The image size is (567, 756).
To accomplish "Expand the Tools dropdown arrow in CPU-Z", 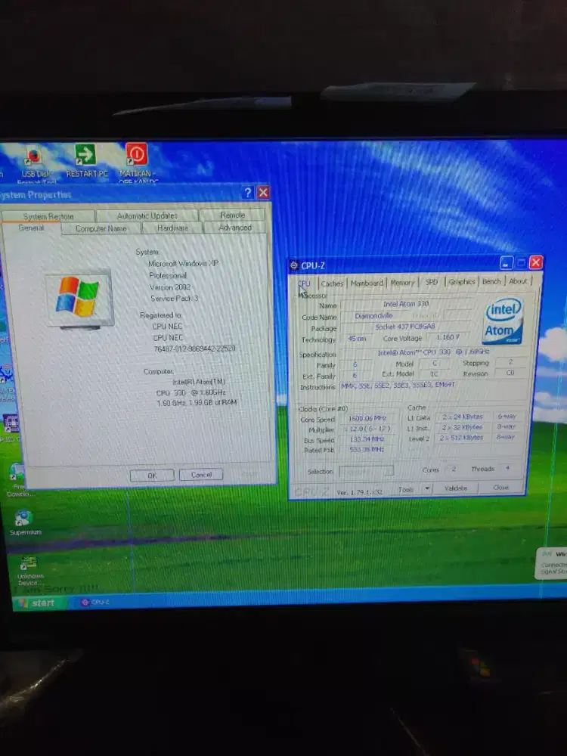I will [426, 489].
